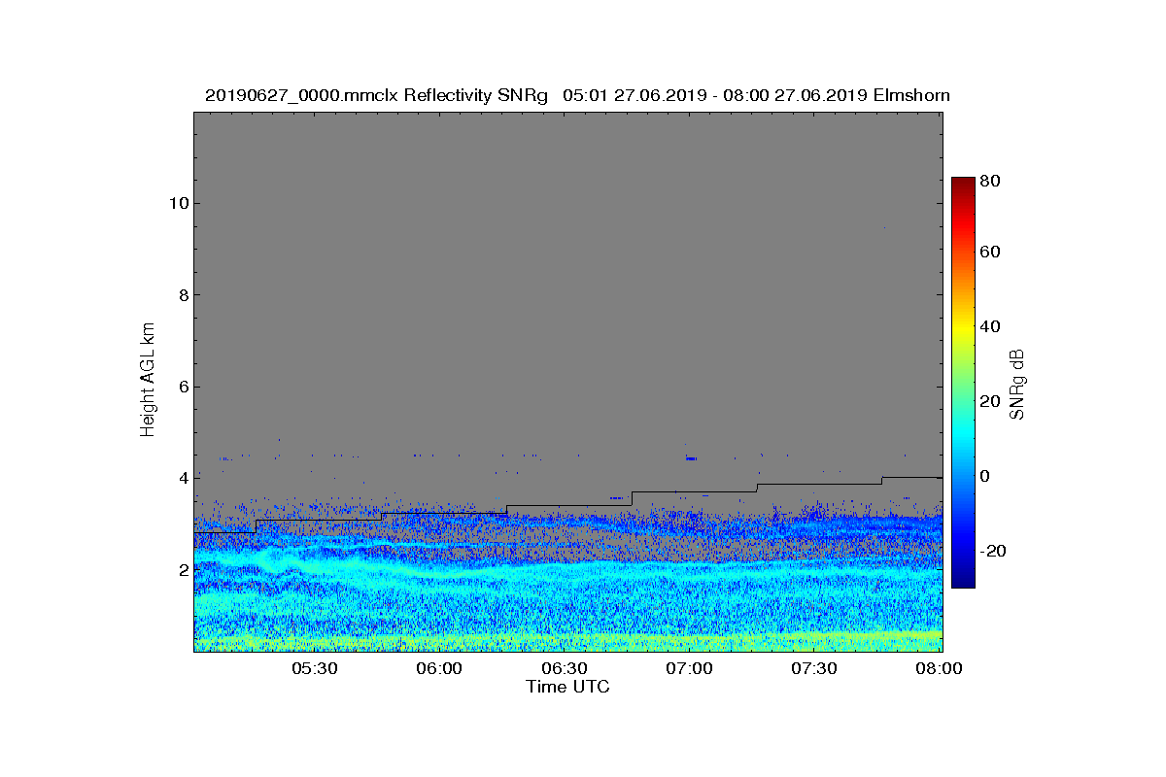Viewport: 1166px width, 777px height.
Task: Click the 05:30 time tick label
Action: point(314,669)
